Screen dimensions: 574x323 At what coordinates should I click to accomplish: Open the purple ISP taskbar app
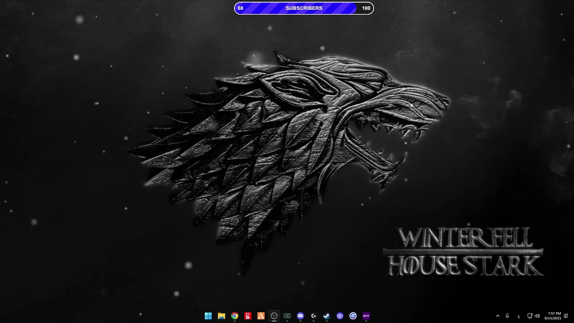340,316
